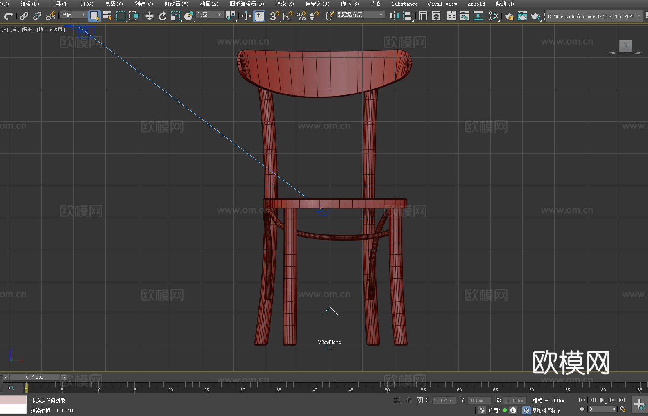Click the Align tool icon

tap(408, 16)
